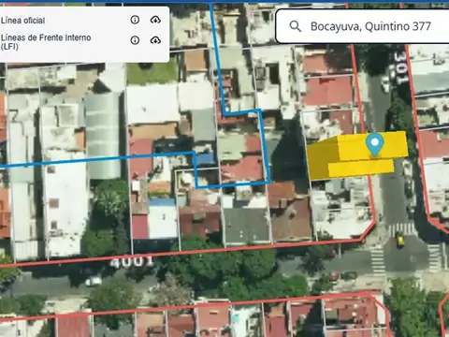Download the Línea oficial layer
The height and width of the screenshot is (337, 449).
pyautogui.click(x=155, y=20)
